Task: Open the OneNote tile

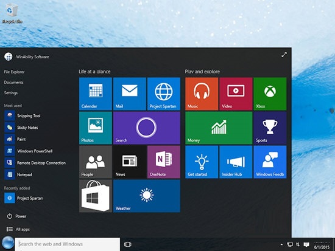Action: pos(164,162)
